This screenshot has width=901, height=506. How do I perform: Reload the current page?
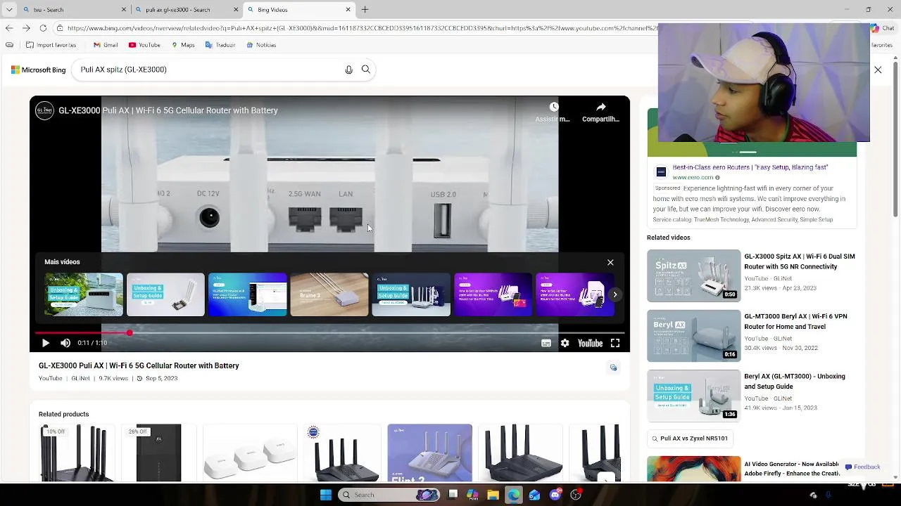tap(43, 28)
